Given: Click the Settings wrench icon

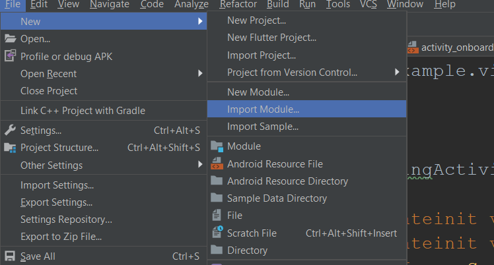Looking at the screenshot, I should [10, 131].
